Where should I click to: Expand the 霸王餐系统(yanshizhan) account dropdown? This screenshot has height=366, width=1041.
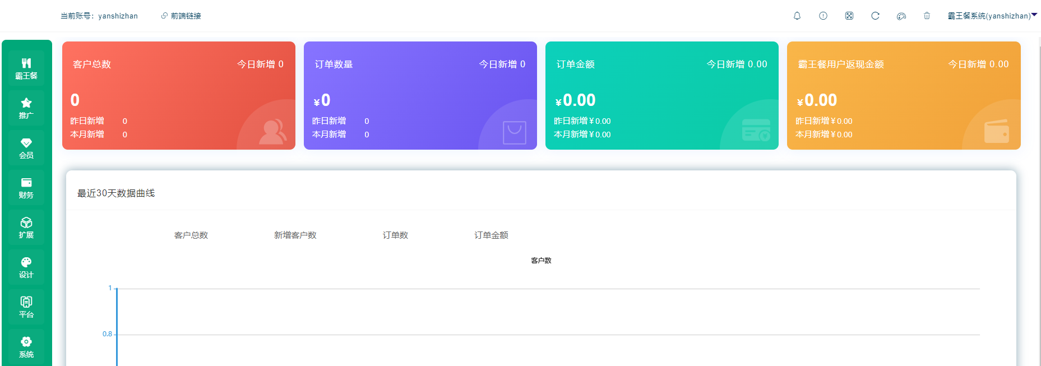(x=991, y=16)
